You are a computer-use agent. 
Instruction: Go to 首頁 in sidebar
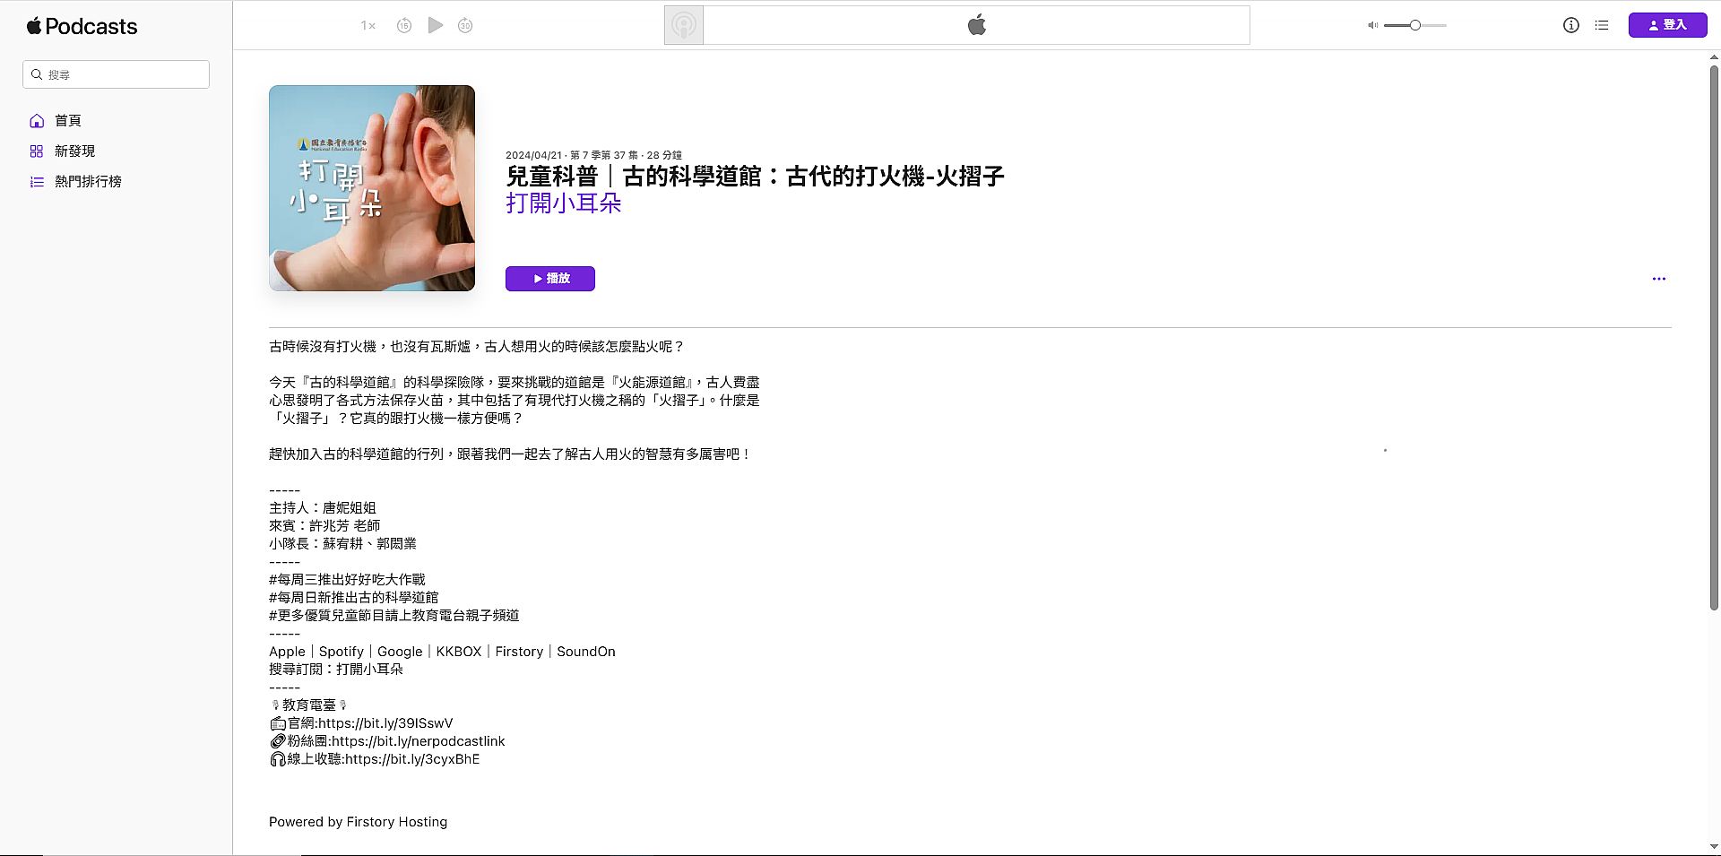[68, 121]
